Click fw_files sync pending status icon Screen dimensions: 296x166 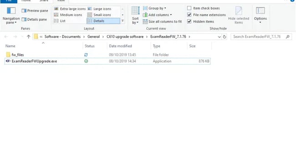coord(86,55)
